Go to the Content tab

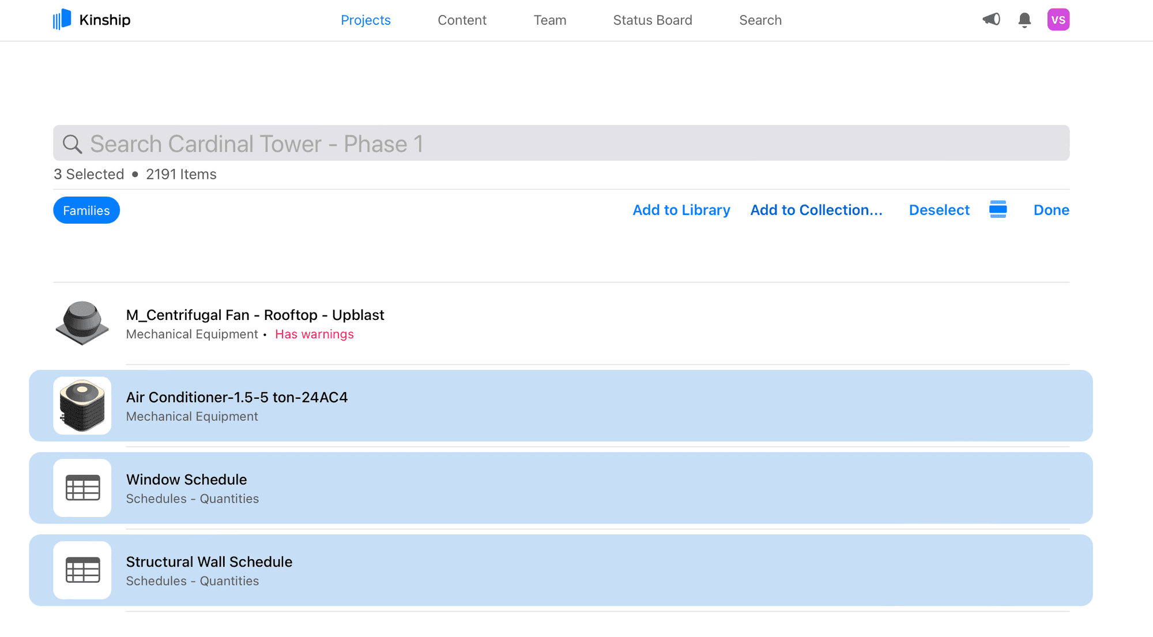(462, 20)
